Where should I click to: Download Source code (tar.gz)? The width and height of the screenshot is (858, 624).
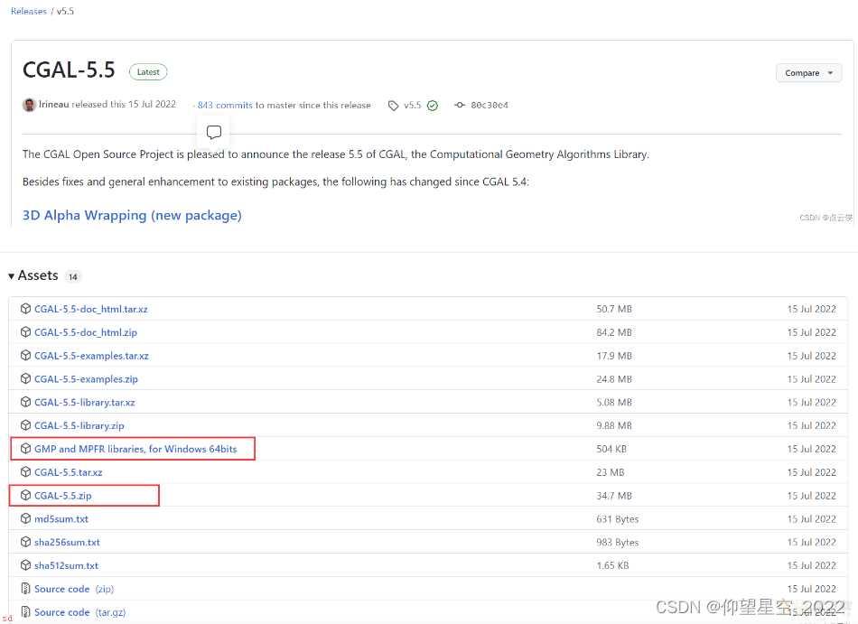pos(79,612)
